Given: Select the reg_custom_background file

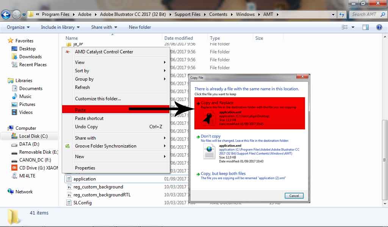Looking at the screenshot, I should point(98,187).
